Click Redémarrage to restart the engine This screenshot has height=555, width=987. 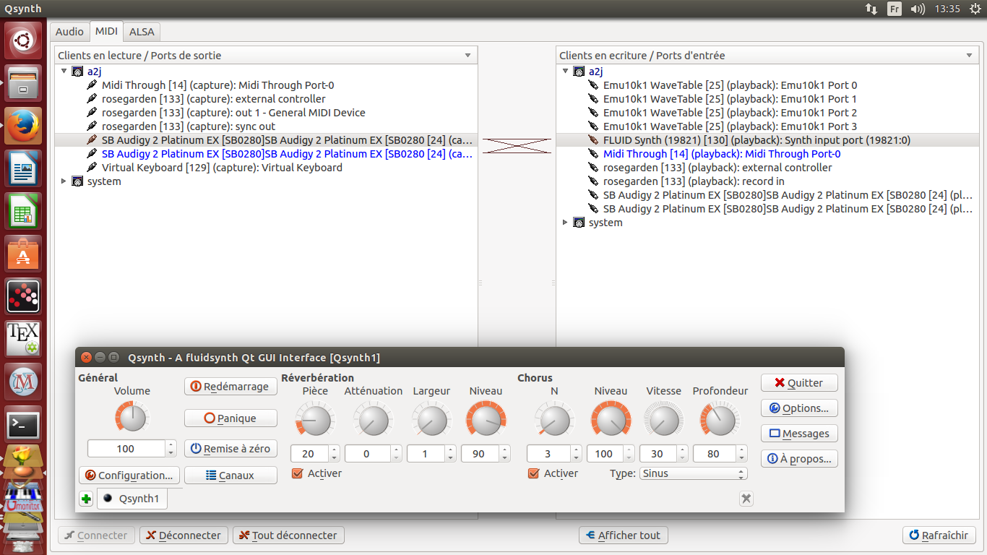click(230, 387)
